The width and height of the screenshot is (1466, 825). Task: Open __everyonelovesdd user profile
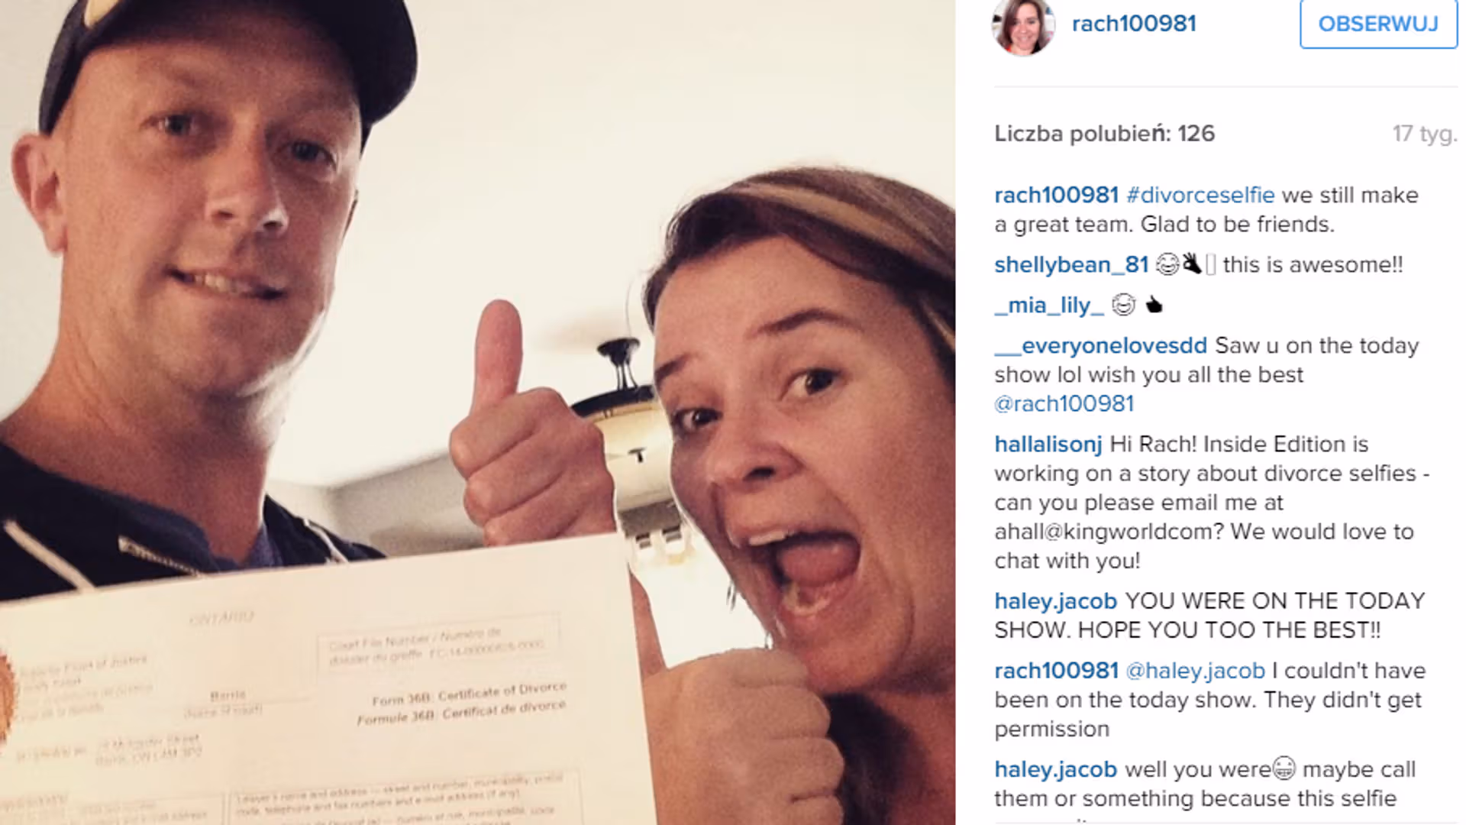point(1100,345)
